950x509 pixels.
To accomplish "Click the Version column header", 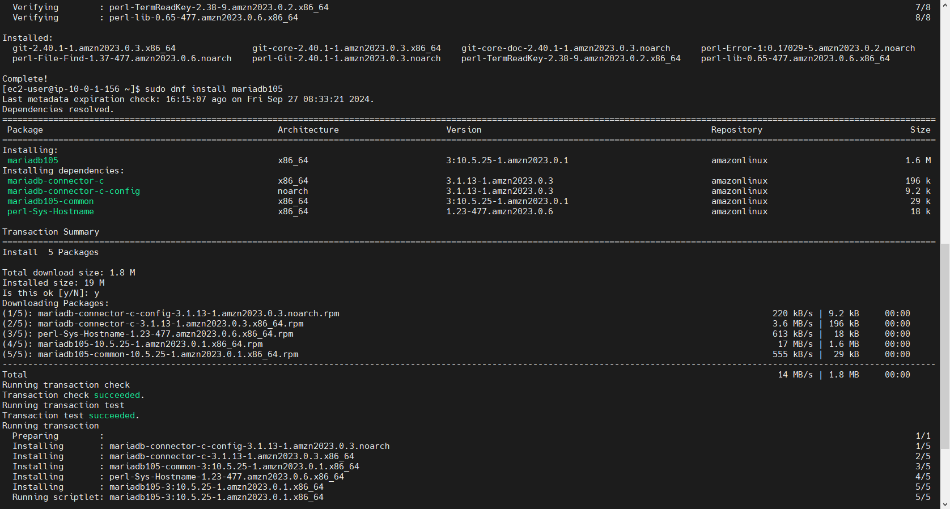I will [464, 130].
